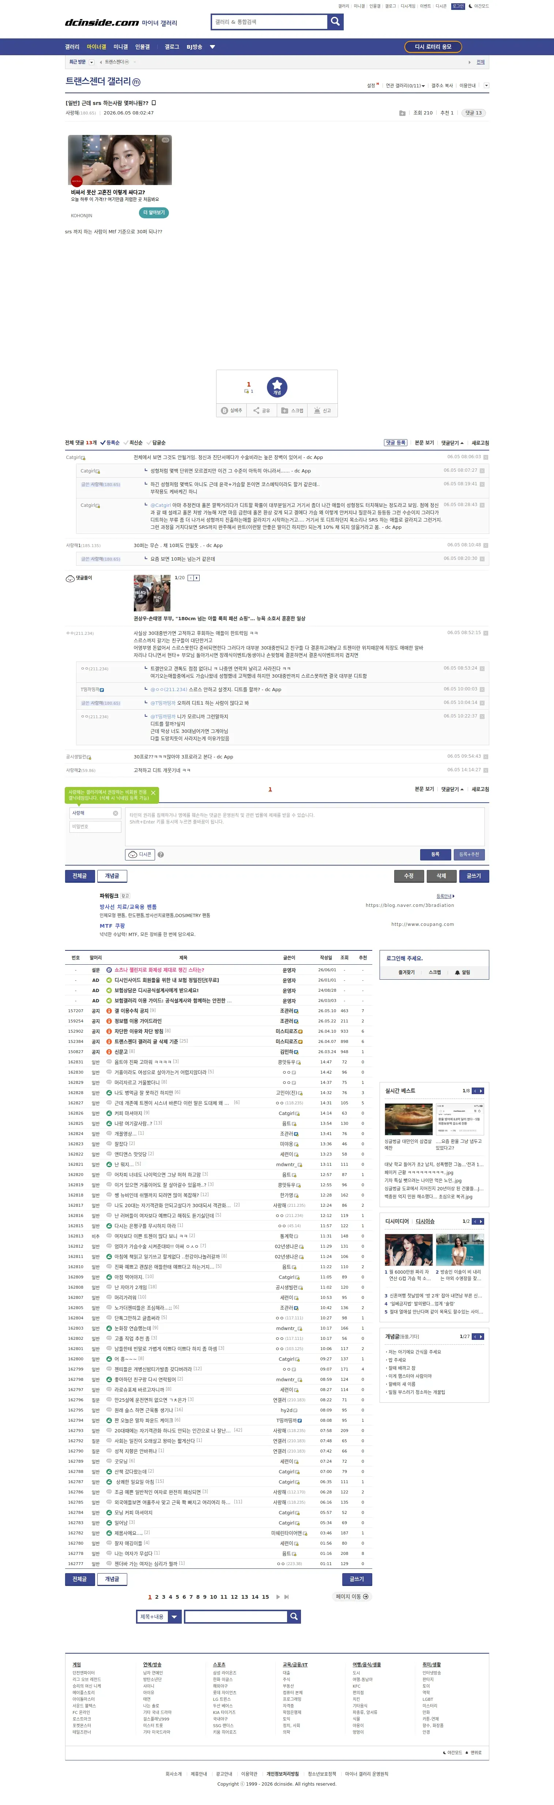
Task: Expand the 연관 갤러리(0/11) dropdown
Action: tap(405, 86)
